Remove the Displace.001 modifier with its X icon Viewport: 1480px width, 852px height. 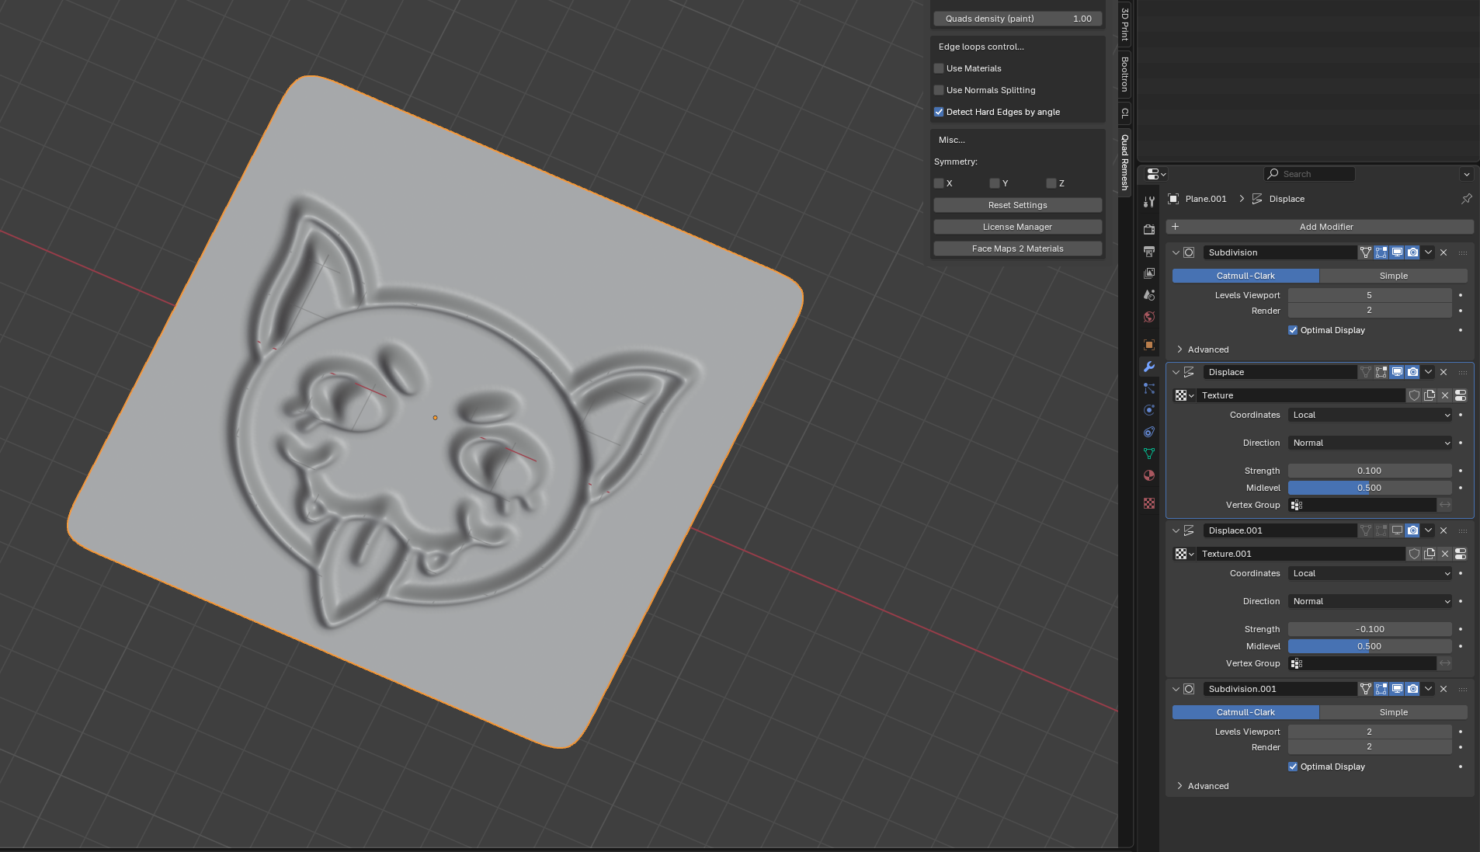click(x=1444, y=530)
